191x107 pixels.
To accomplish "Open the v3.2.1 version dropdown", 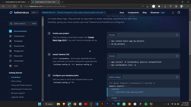I will coord(35,12).
